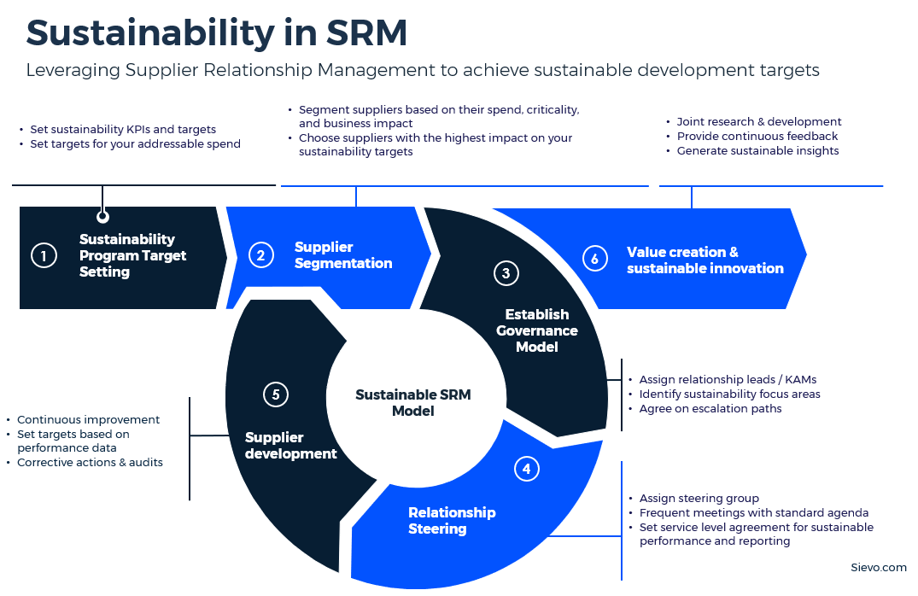Click bullet Assign relationship leads / KAMs
The image size is (918, 596).
point(728,379)
